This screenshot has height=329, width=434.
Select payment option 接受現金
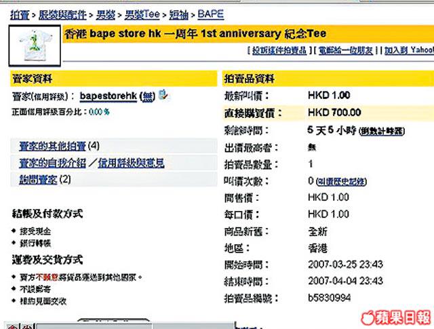pyautogui.click(x=35, y=231)
